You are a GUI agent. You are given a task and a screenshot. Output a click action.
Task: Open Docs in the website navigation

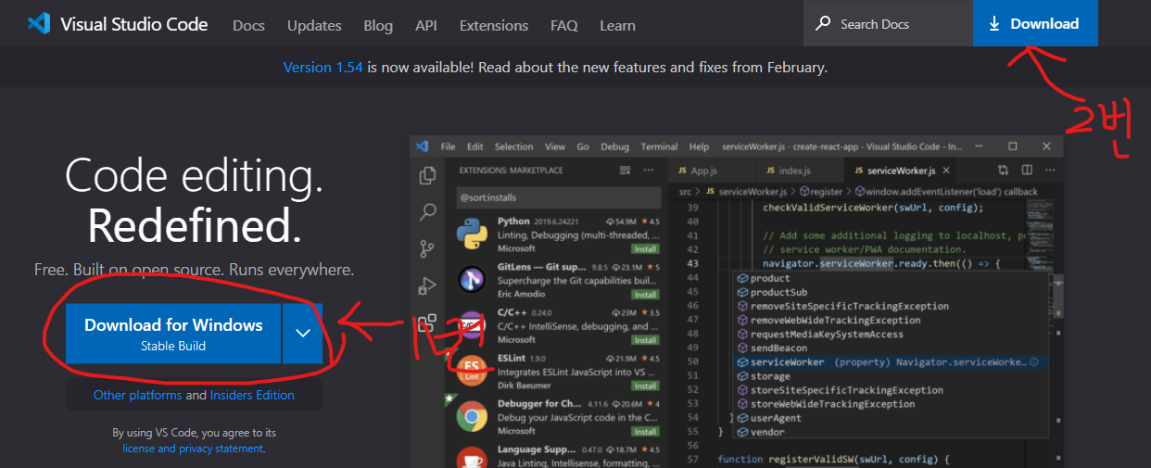(248, 25)
